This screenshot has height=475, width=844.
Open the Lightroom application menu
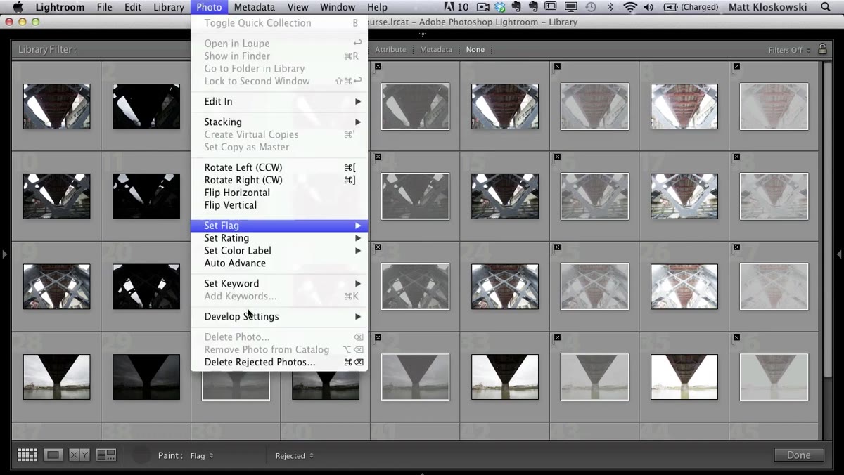click(x=59, y=7)
